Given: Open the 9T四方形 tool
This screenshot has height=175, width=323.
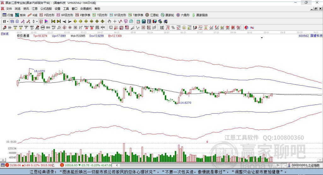Looking at the screenshot, I should (x=118, y=15).
